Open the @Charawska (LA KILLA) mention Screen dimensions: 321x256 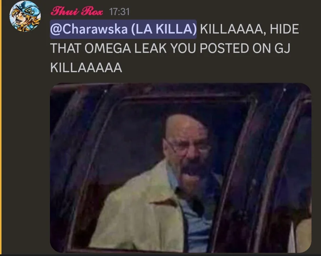tap(123, 29)
